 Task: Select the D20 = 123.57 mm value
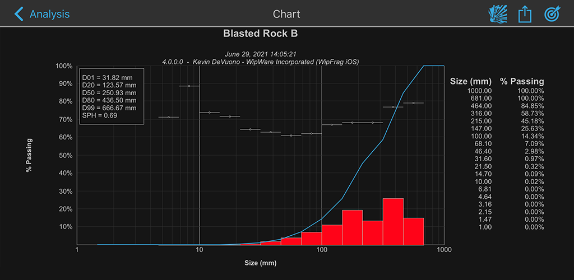click(109, 85)
